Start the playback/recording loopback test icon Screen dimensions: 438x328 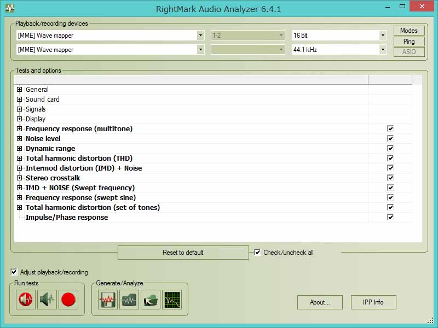26,300
